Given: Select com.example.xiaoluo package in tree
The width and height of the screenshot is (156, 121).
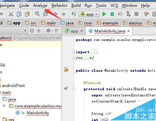Looking at the screenshot, I should click(38, 106).
